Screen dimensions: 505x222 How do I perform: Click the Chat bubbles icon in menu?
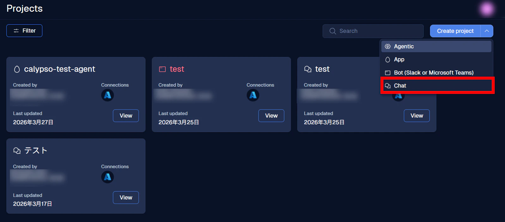[388, 86]
